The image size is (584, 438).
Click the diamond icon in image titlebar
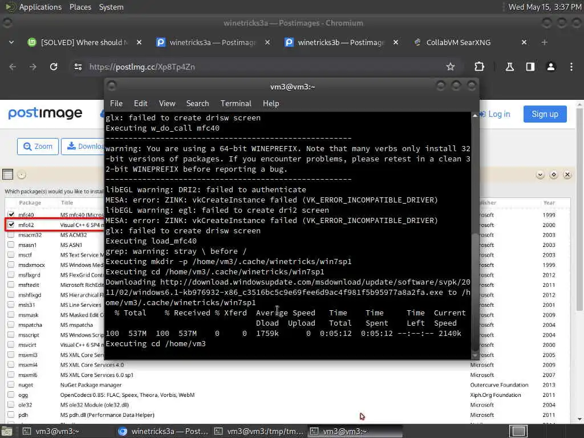point(553,175)
